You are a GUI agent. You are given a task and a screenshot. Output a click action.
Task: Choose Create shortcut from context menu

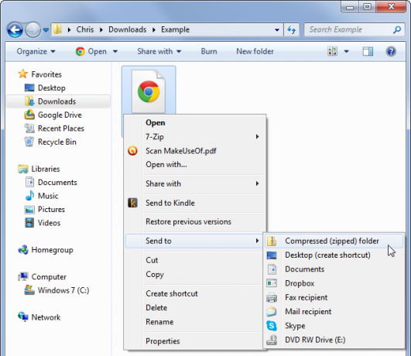pos(195,293)
